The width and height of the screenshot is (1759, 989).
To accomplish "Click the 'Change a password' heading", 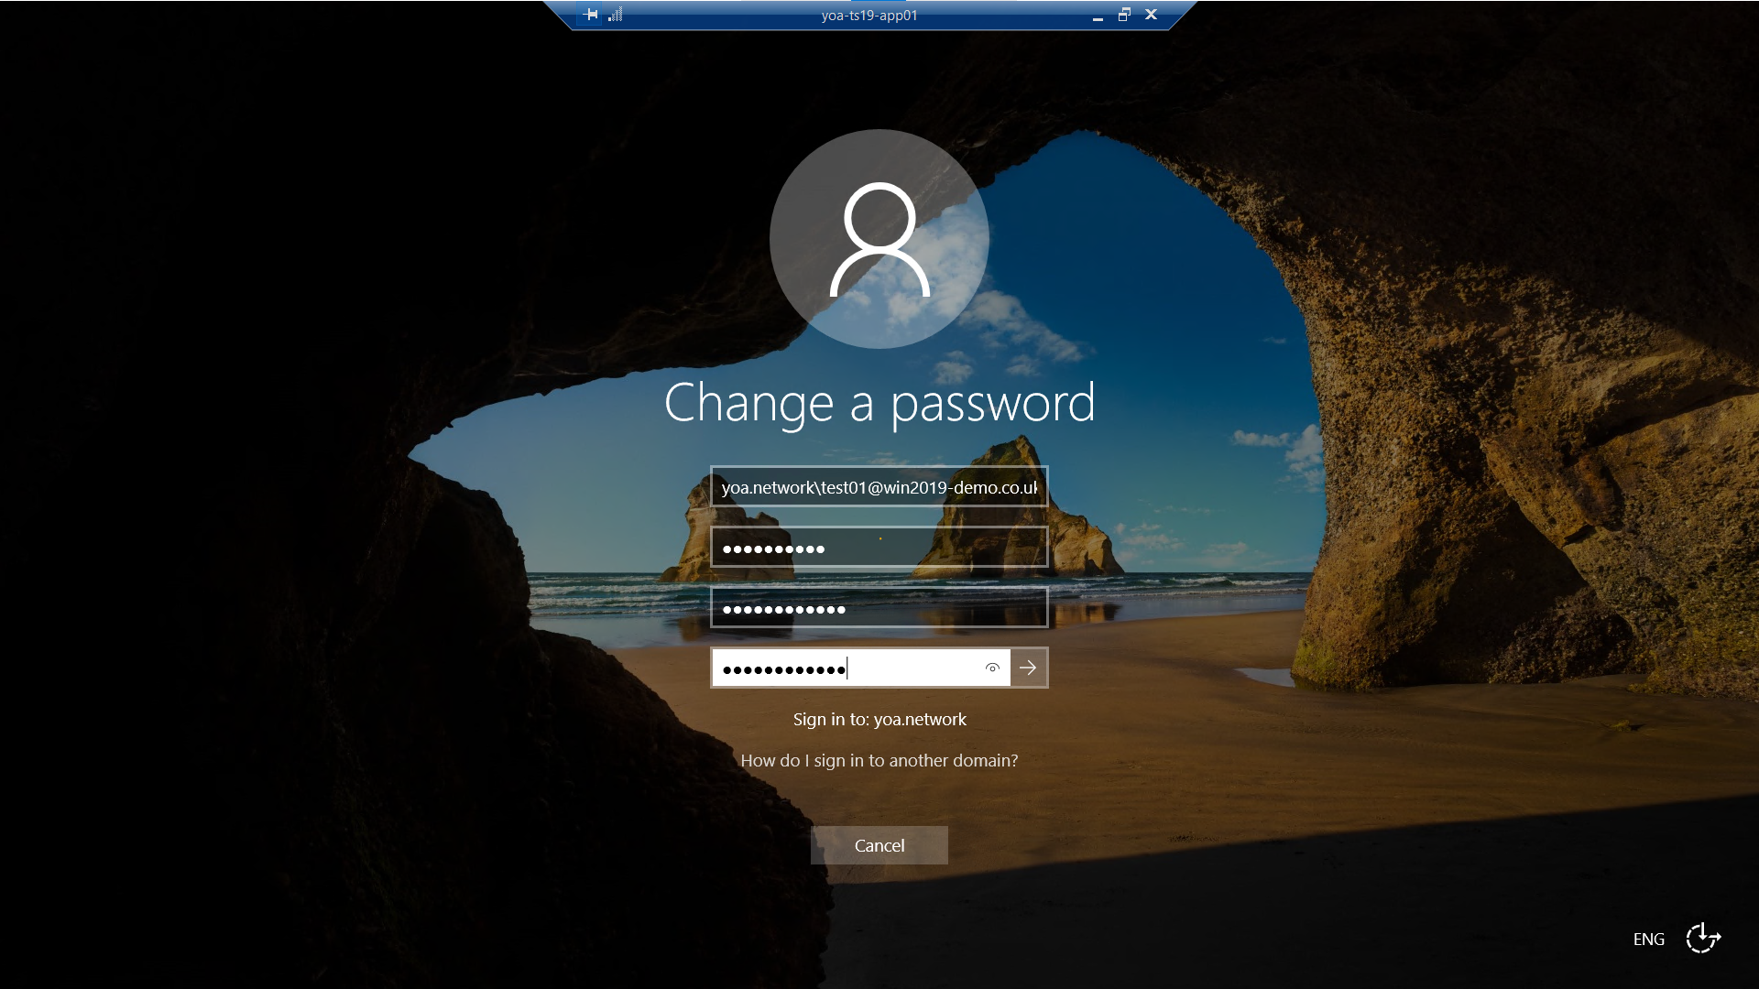I will (x=879, y=404).
